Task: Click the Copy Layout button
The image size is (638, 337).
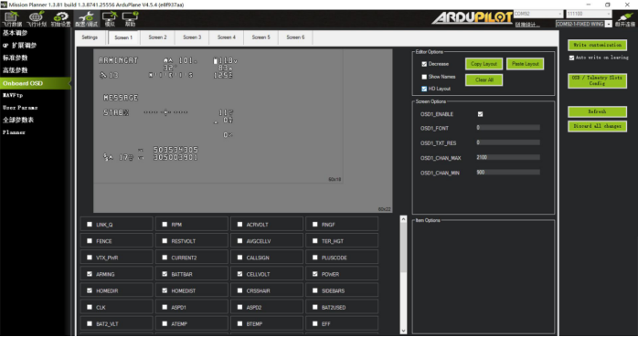Action: coord(484,64)
